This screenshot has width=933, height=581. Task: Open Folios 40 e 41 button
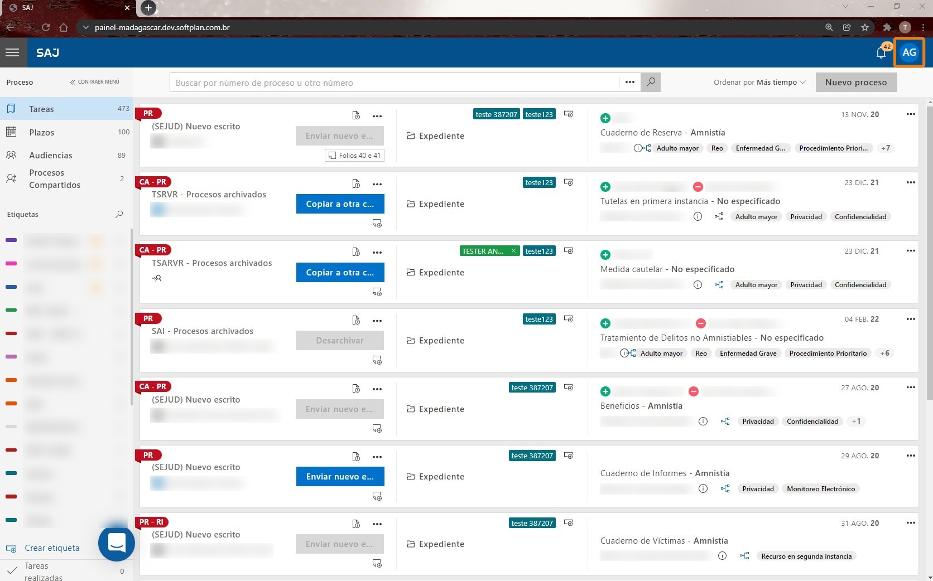point(355,156)
